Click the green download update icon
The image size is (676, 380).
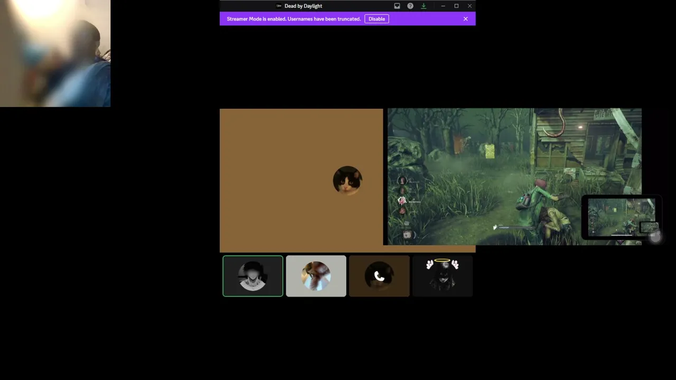[424, 6]
